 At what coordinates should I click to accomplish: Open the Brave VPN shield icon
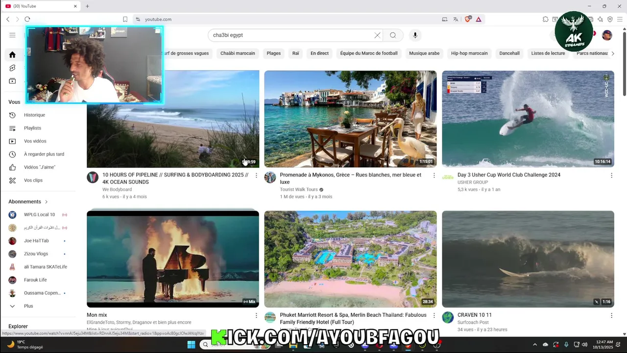pos(610,19)
